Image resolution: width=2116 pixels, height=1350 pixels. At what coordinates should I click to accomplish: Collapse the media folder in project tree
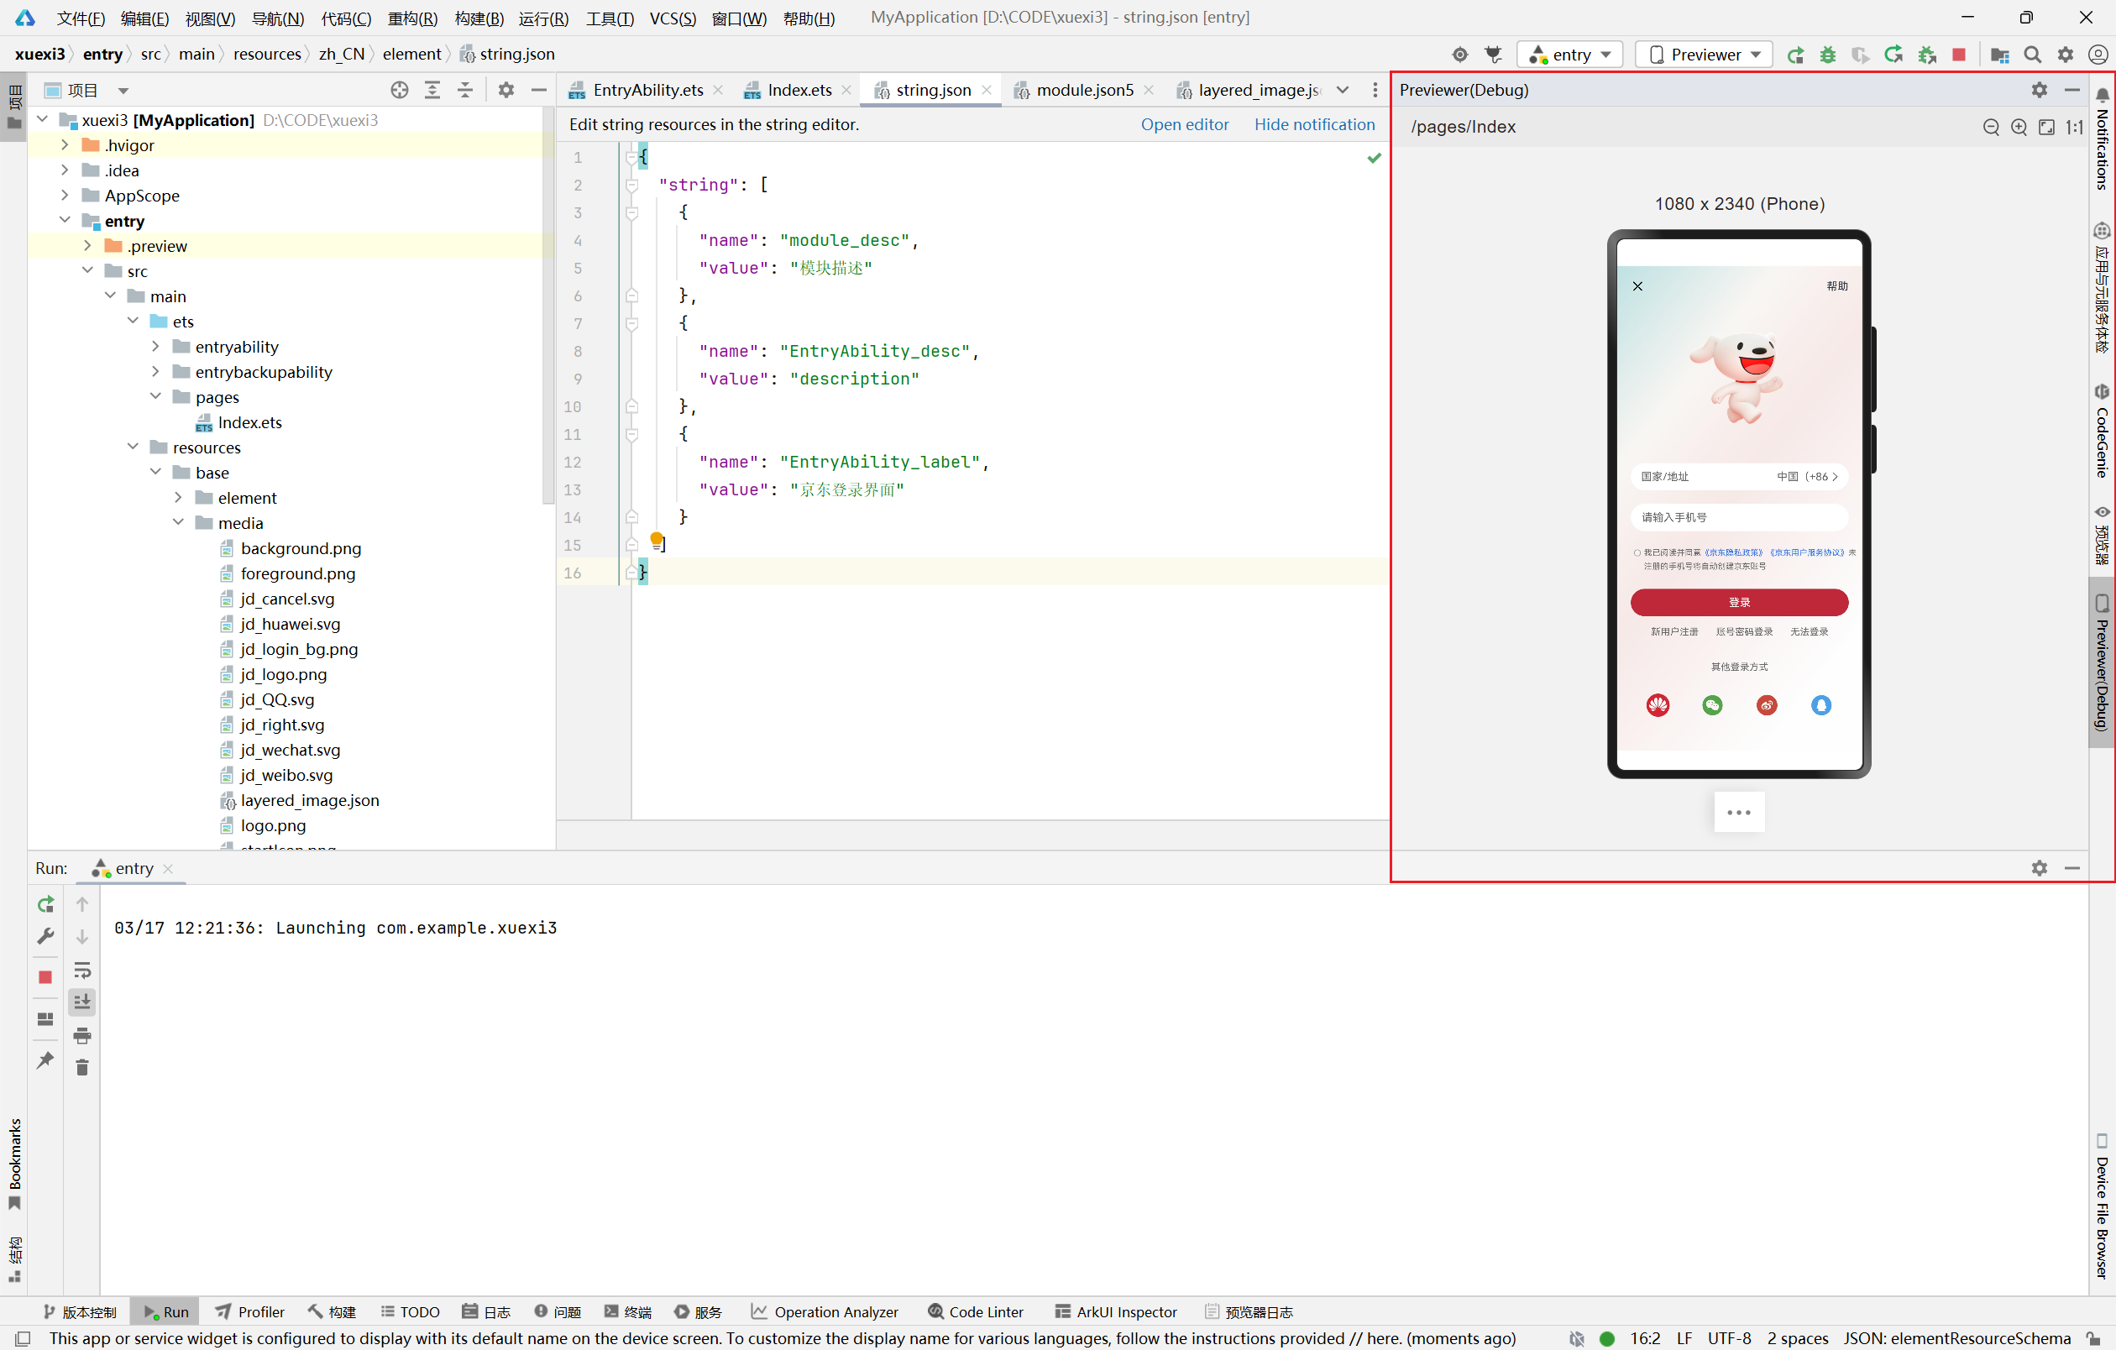point(178,522)
